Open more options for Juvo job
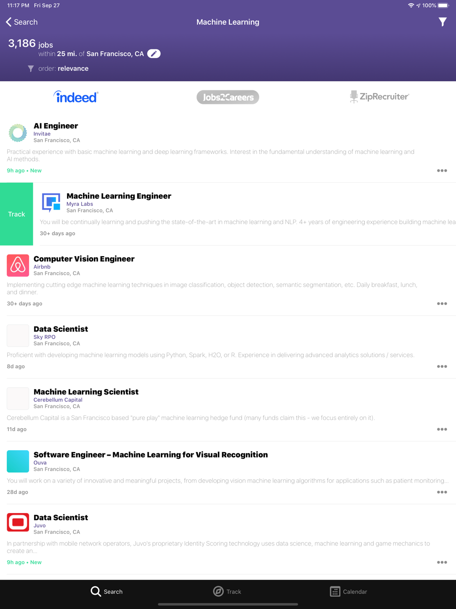This screenshot has height=609, width=456. point(442,562)
